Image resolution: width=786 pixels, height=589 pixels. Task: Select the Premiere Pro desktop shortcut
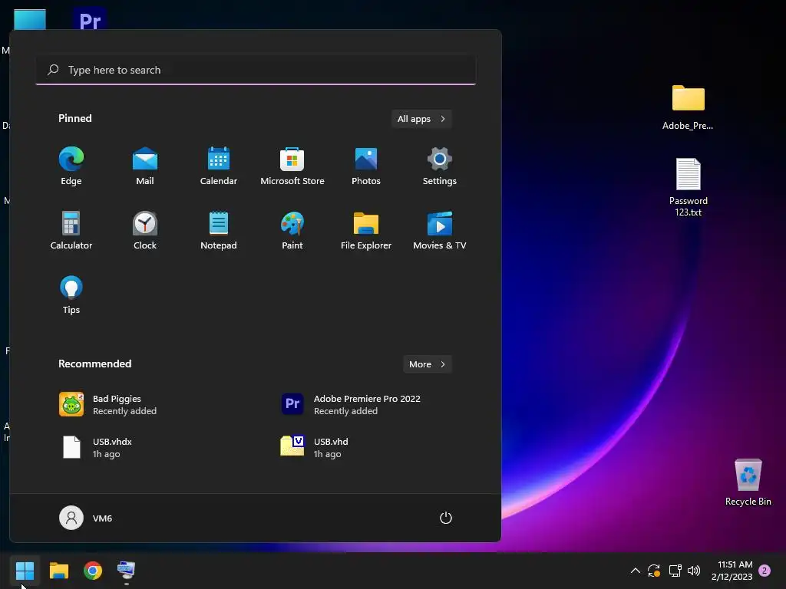coord(91,19)
